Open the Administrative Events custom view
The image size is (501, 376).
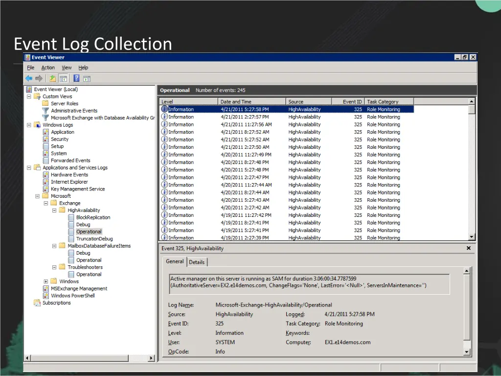point(74,111)
